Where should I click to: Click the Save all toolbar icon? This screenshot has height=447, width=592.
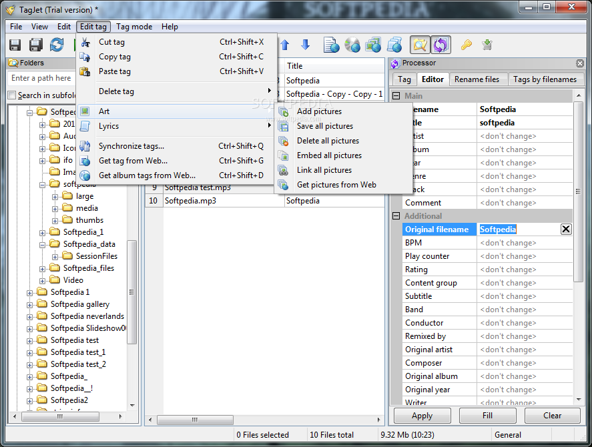[x=36, y=45]
